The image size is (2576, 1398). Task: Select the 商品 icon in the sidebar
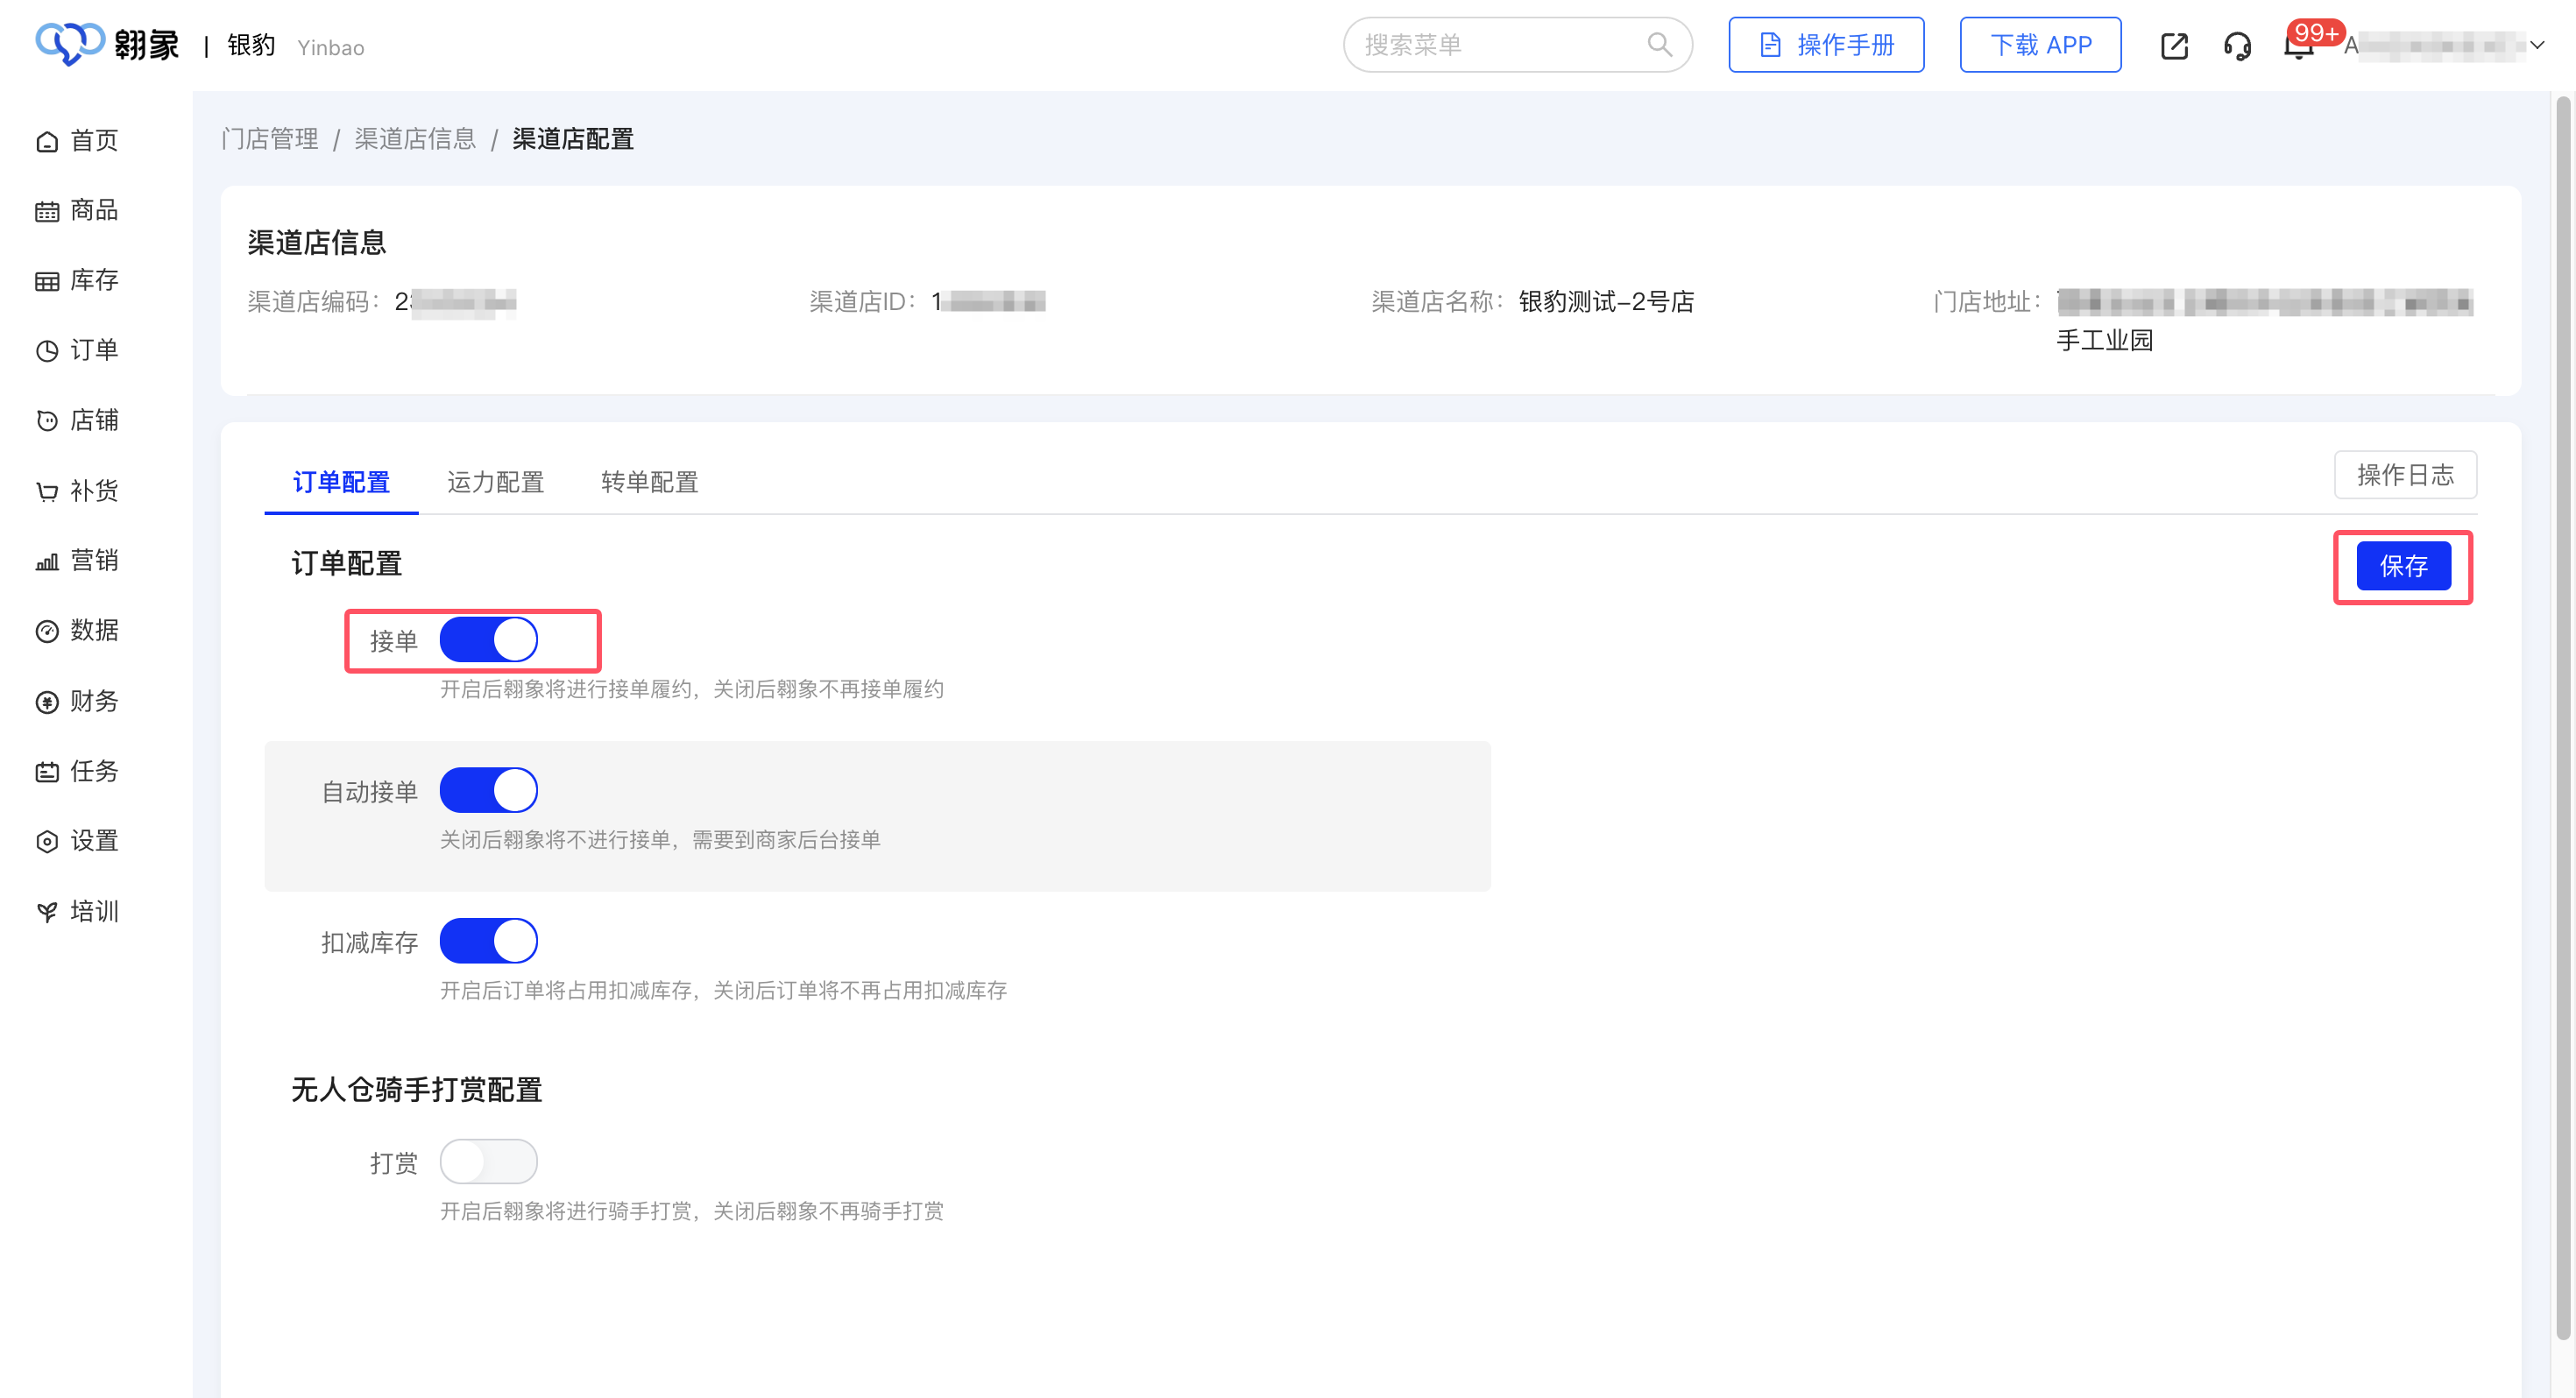tap(47, 210)
